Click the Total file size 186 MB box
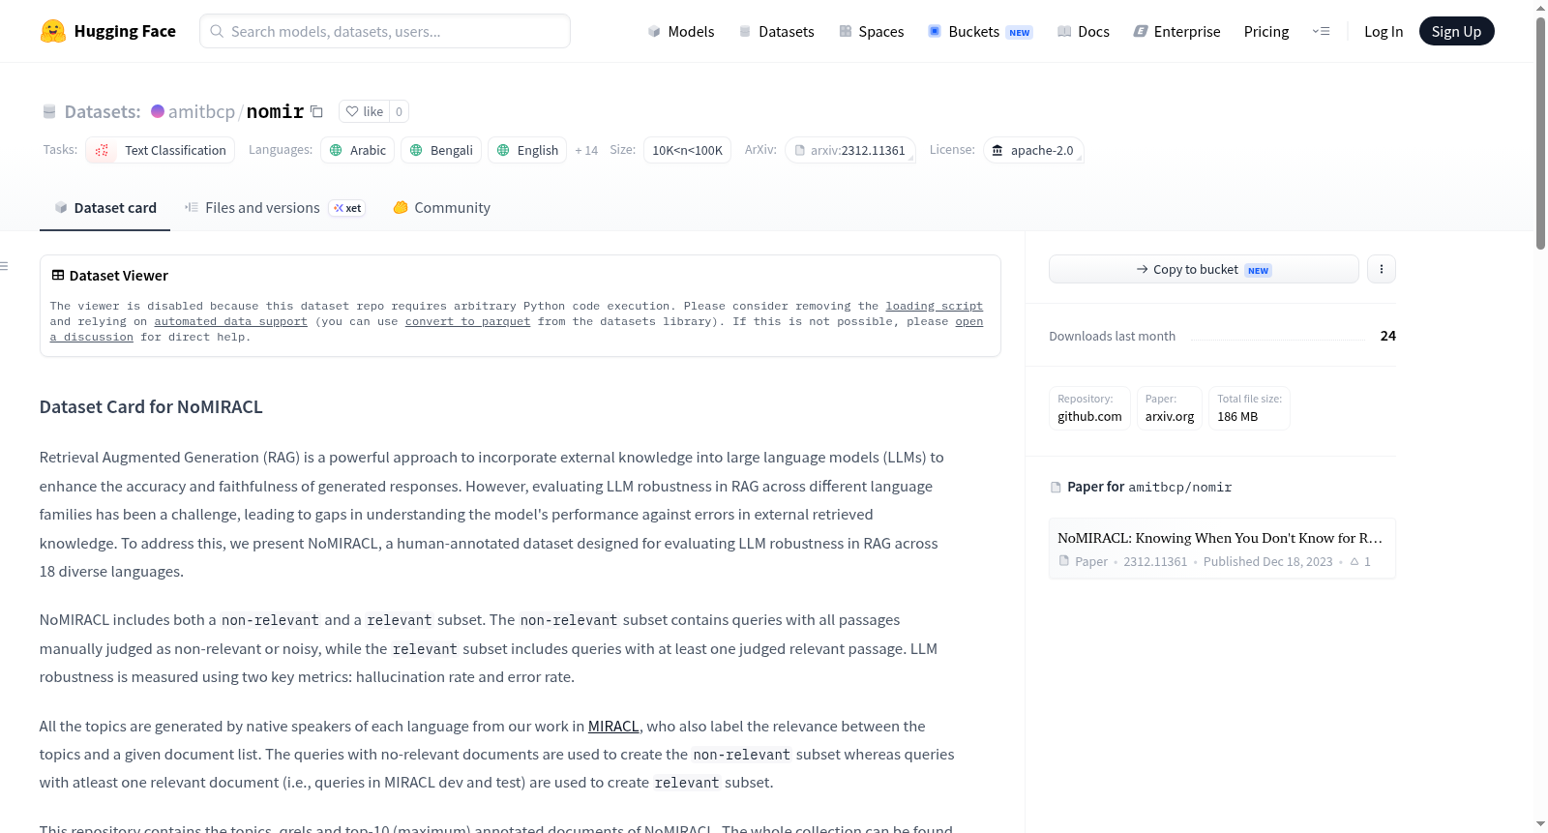This screenshot has height=833, width=1548. (x=1249, y=407)
